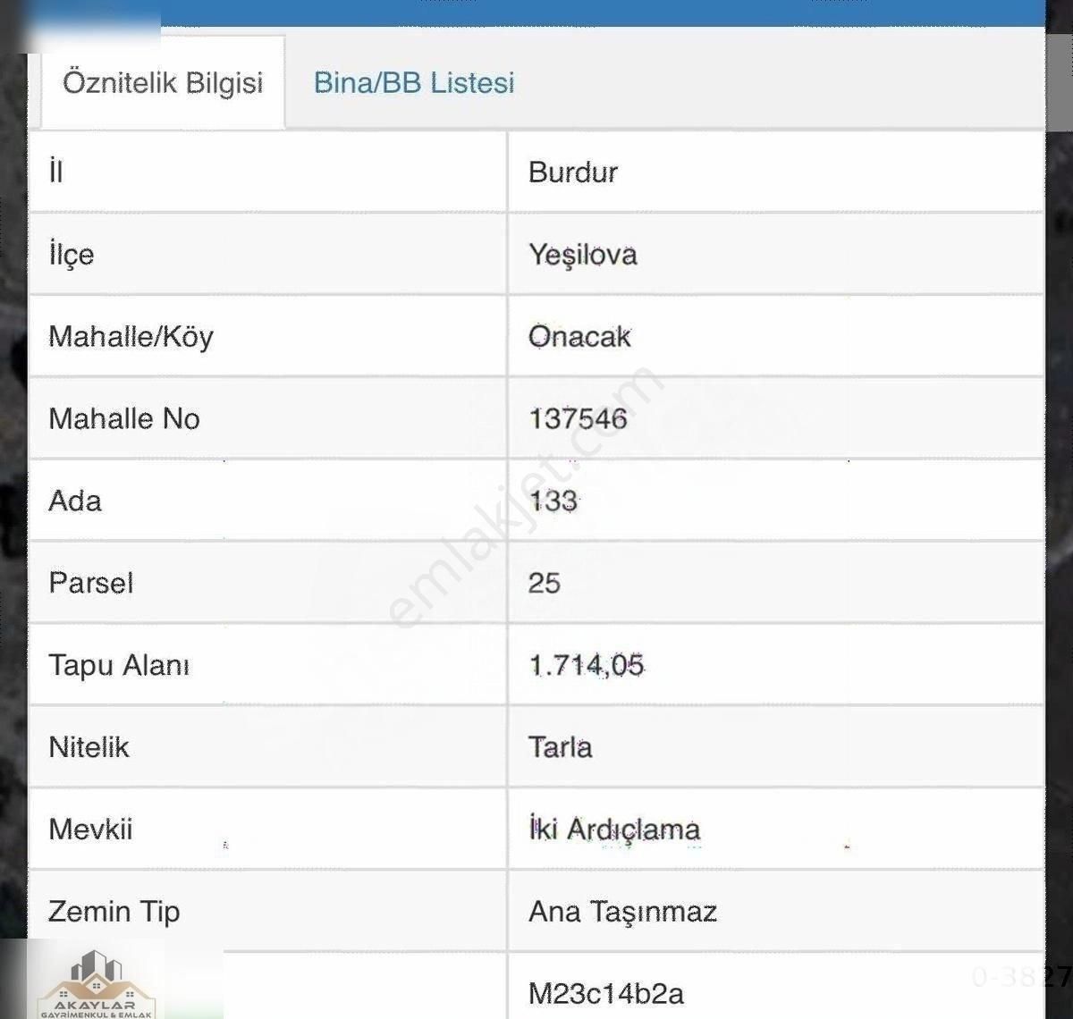Select the Yeşilova district value
The image size is (1073, 1019).
[x=583, y=254]
